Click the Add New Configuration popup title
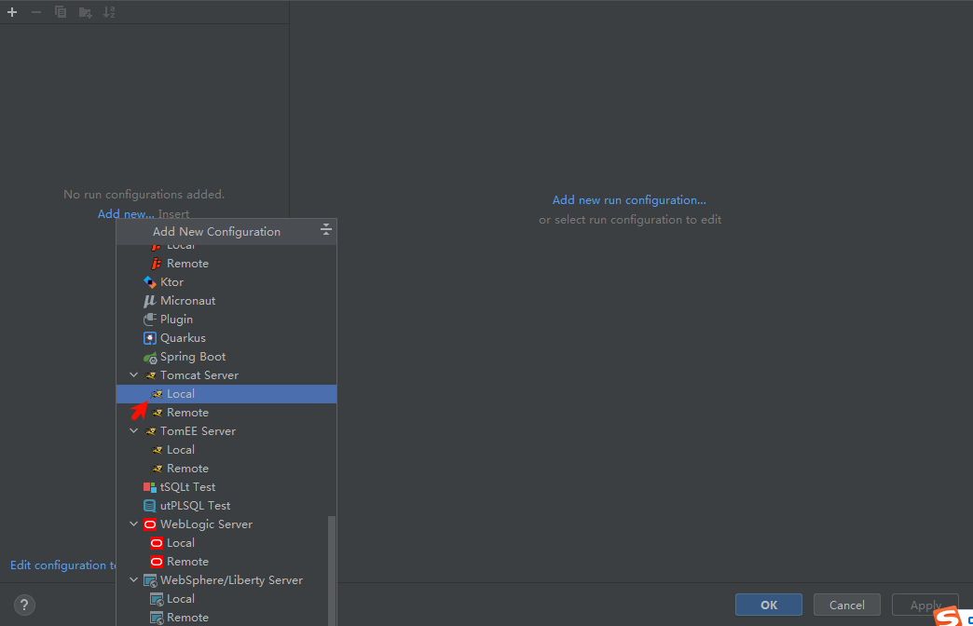 click(216, 231)
